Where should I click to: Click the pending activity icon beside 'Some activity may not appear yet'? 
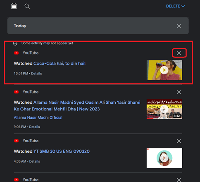(15, 43)
